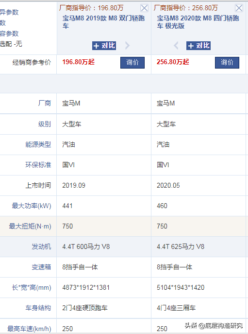This screenshot has width=248, height=334.
Task: Add the 2019 M8 双门轿跑车 to 对比
Action: click(104, 46)
